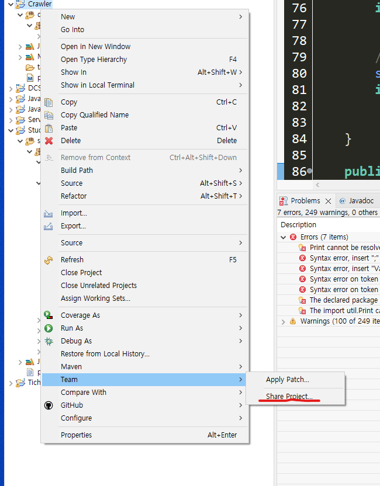This screenshot has height=486, width=380.
Task: Select Properties at menu bottom
Action: click(x=144, y=435)
